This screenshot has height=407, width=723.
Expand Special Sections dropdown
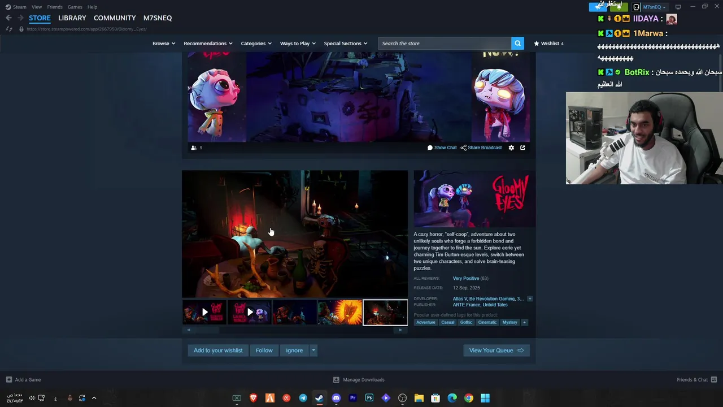345,44
